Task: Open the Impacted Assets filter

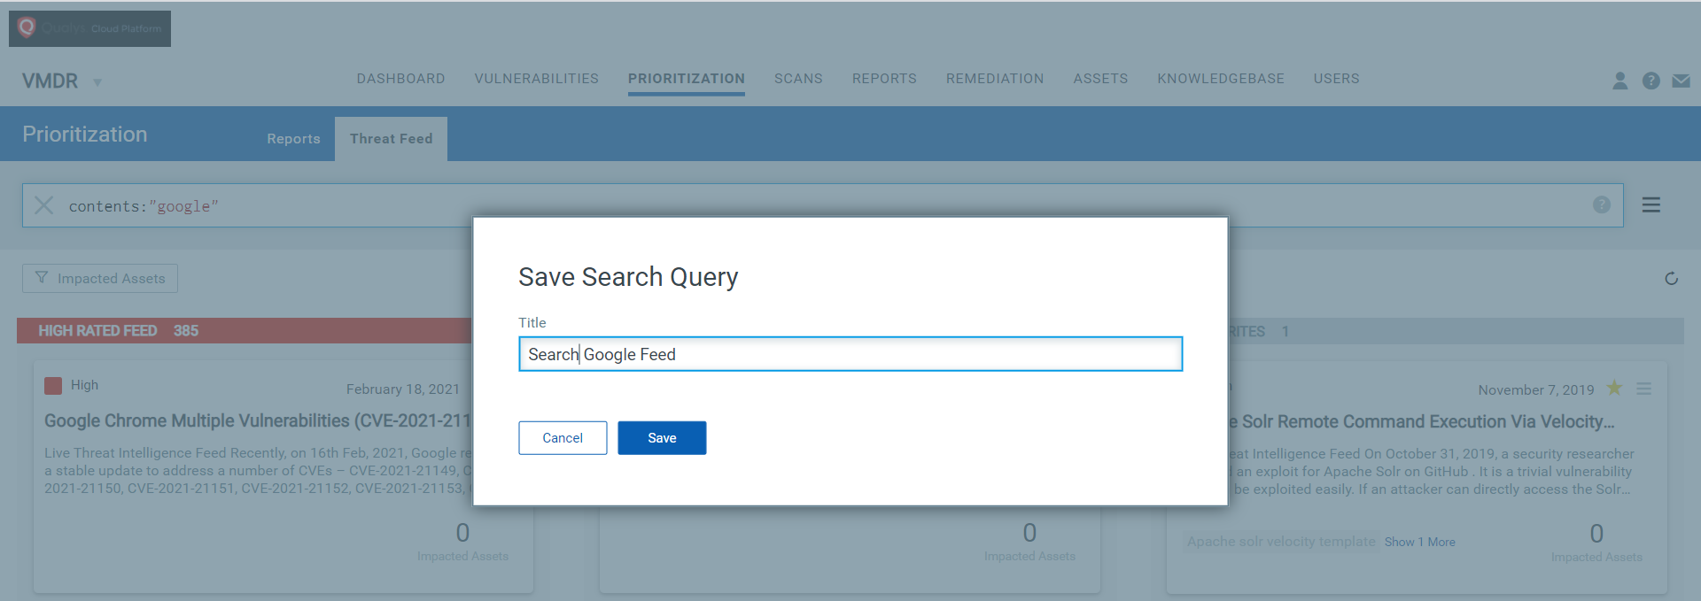Action: click(100, 279)
